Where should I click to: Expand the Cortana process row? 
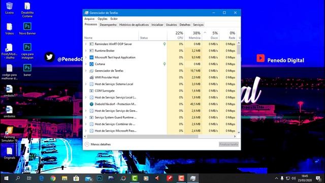pyautogui.click(x=86, y=64)
